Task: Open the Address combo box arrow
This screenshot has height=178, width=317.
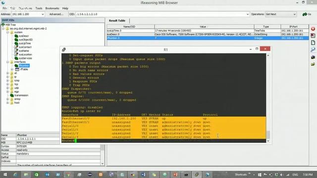Action: coord(43,14)
